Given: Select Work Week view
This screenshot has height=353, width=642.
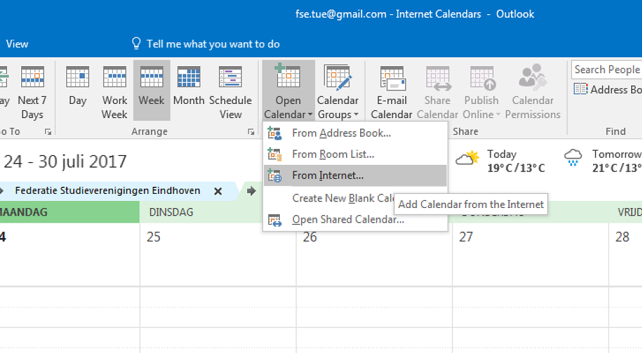Looking at the screenshot, I should (115, 90).
